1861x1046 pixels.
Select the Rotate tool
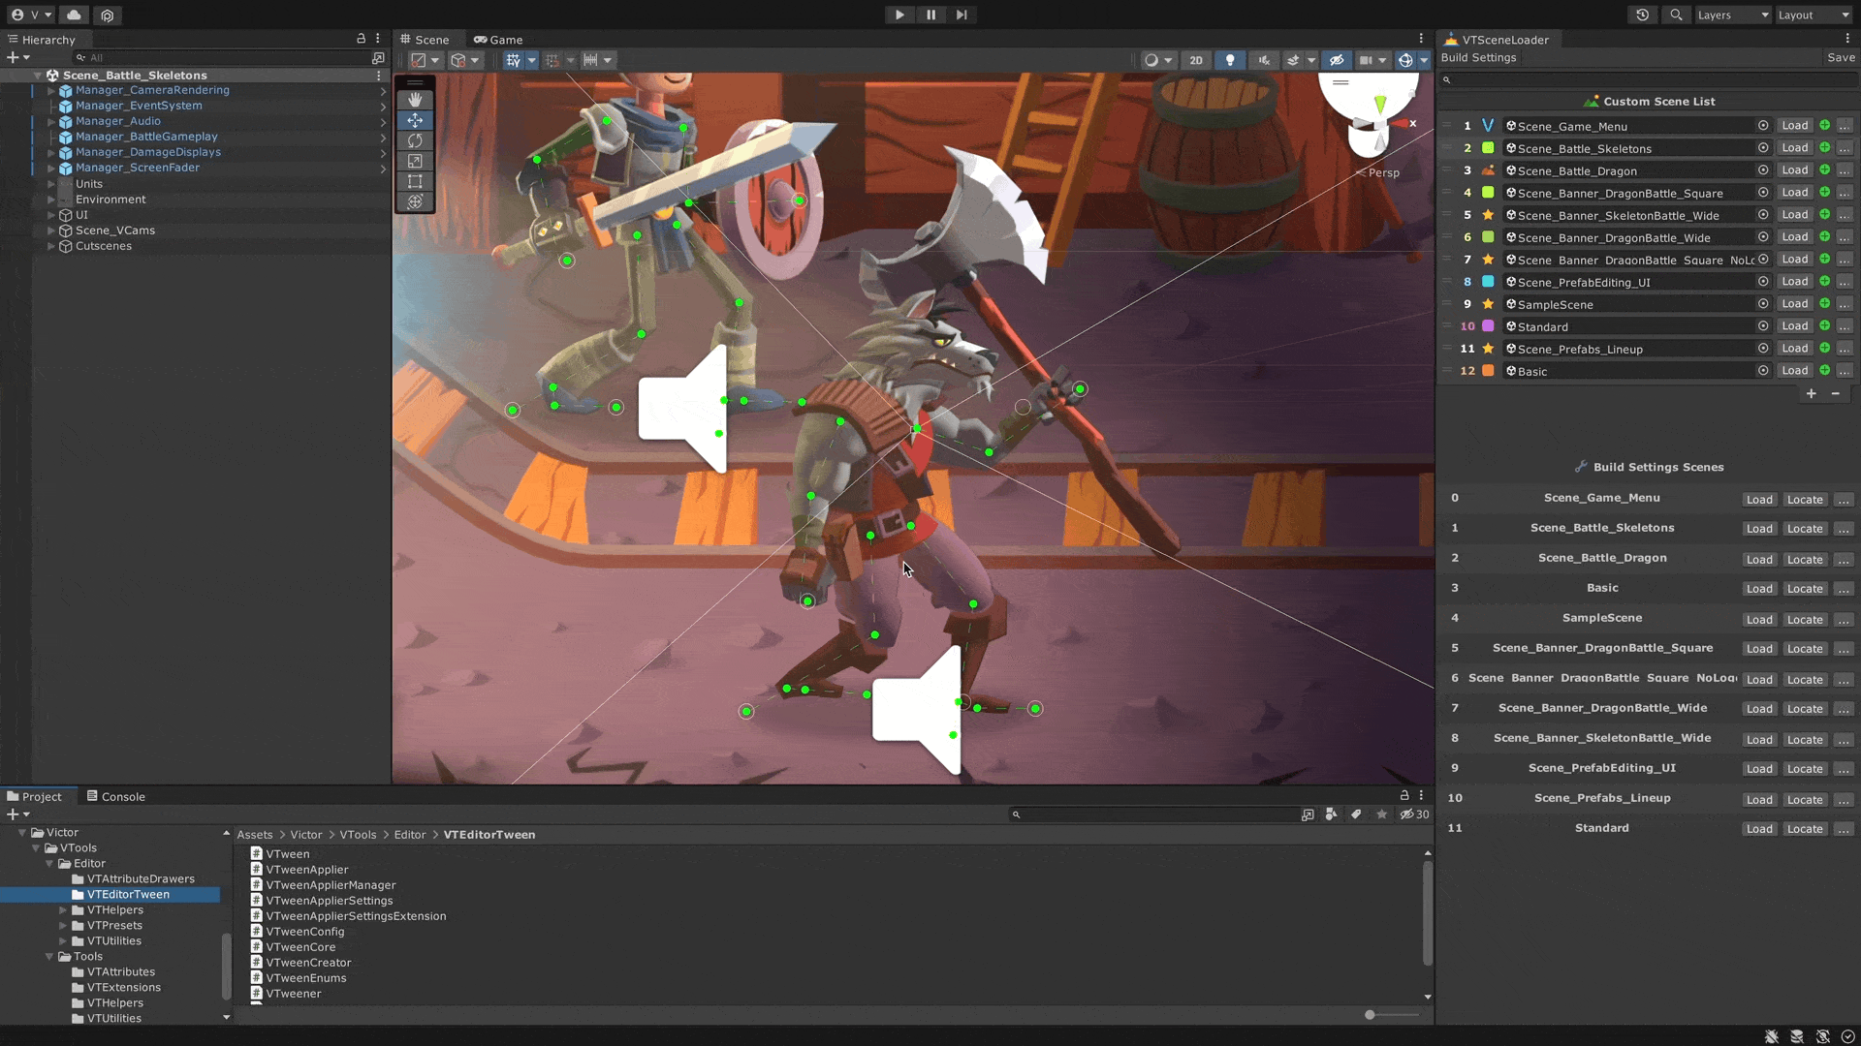point(415,140)
